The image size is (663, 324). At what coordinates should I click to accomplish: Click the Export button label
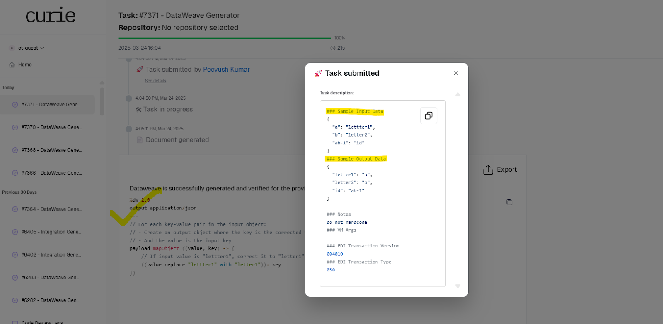507,170
